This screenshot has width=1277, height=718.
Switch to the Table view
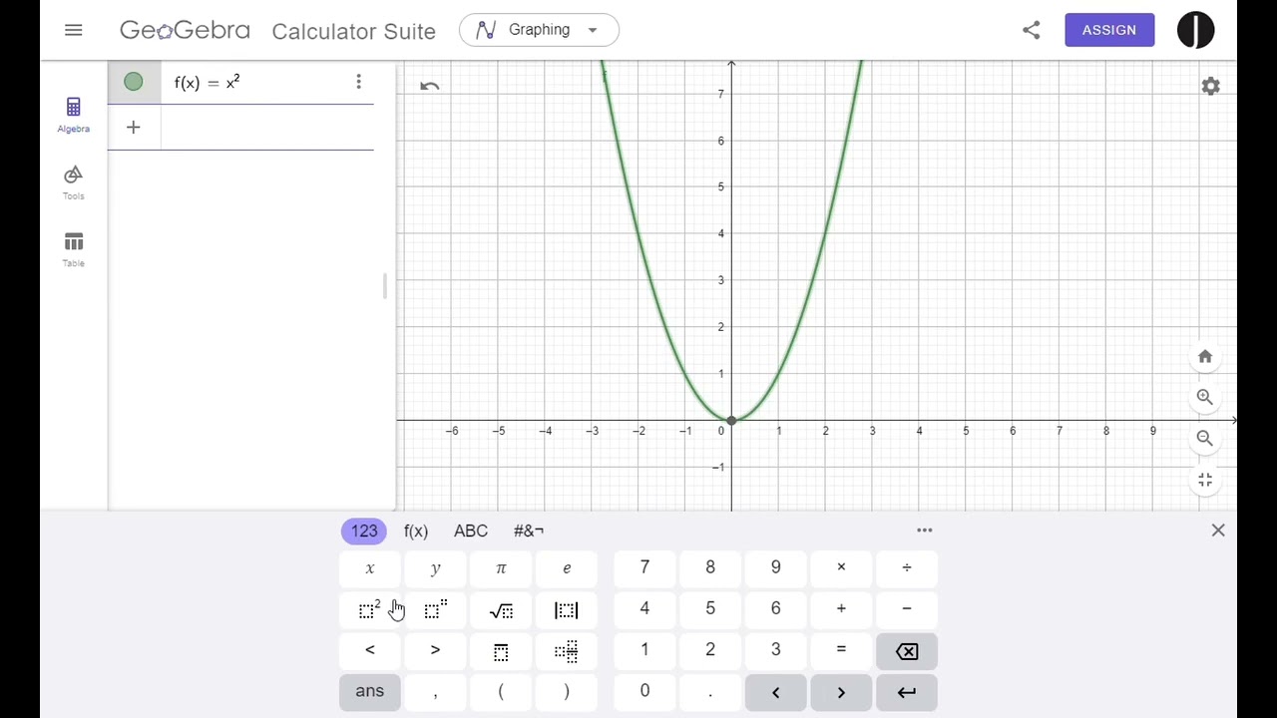pos(73,249)
